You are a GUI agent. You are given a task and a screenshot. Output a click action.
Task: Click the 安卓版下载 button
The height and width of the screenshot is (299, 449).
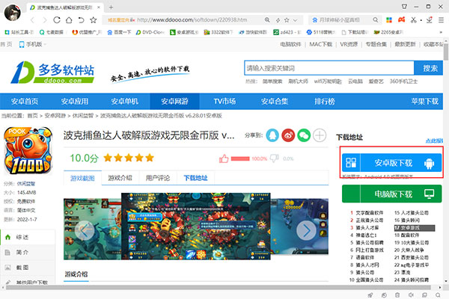[391, 162]
